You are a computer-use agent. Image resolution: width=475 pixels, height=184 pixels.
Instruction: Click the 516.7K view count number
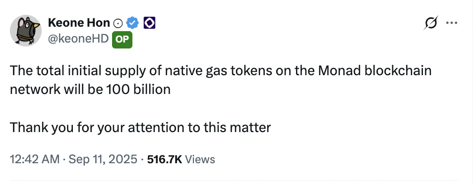point(165,159)
